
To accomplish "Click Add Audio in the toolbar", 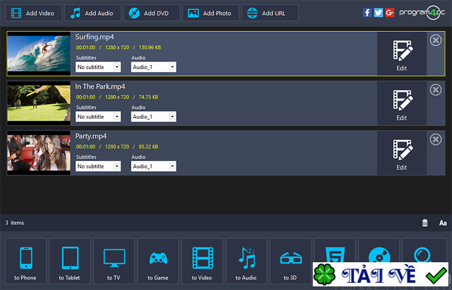I will pos(93,13).
